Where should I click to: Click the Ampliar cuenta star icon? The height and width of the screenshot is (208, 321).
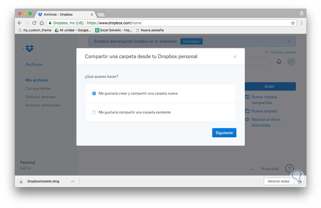coord(266,52)
